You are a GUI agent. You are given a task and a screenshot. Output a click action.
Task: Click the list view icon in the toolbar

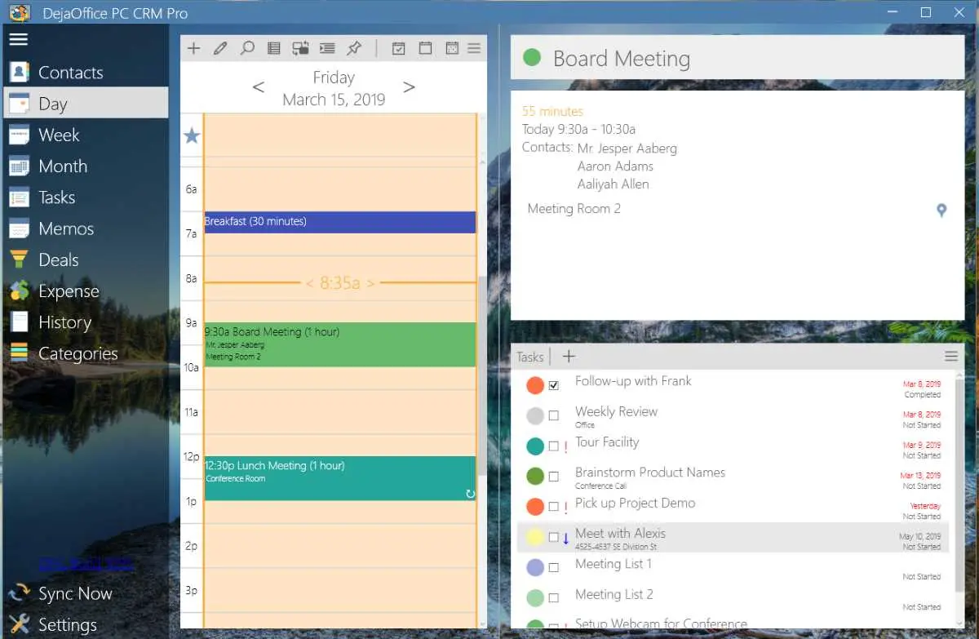pos(273,48)
